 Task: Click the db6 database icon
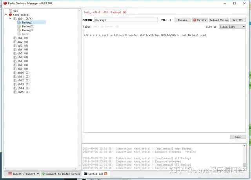tap(15, 57)
